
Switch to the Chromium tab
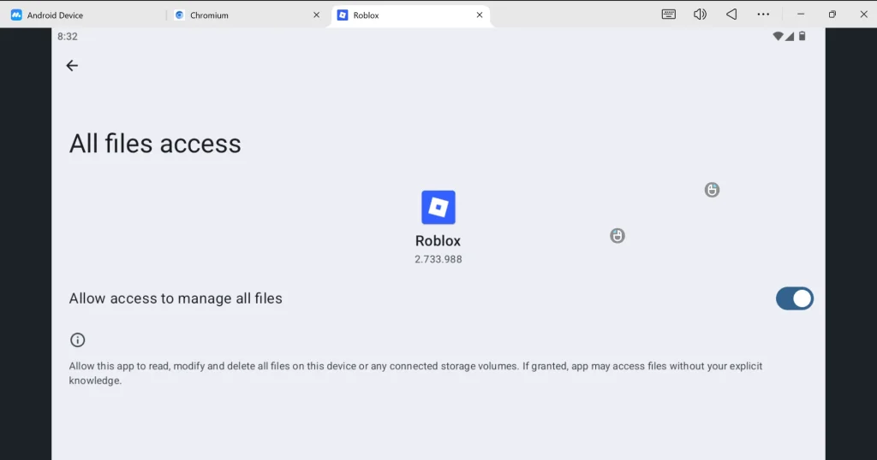point(246,15)
